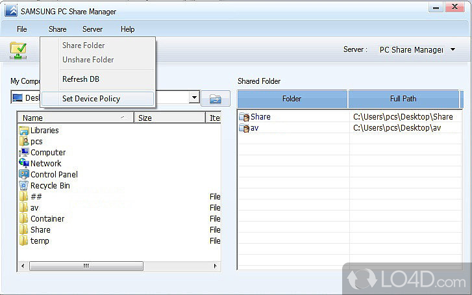Click the Recycle Bin icon
472x295 pixels.
click(24, 185)
